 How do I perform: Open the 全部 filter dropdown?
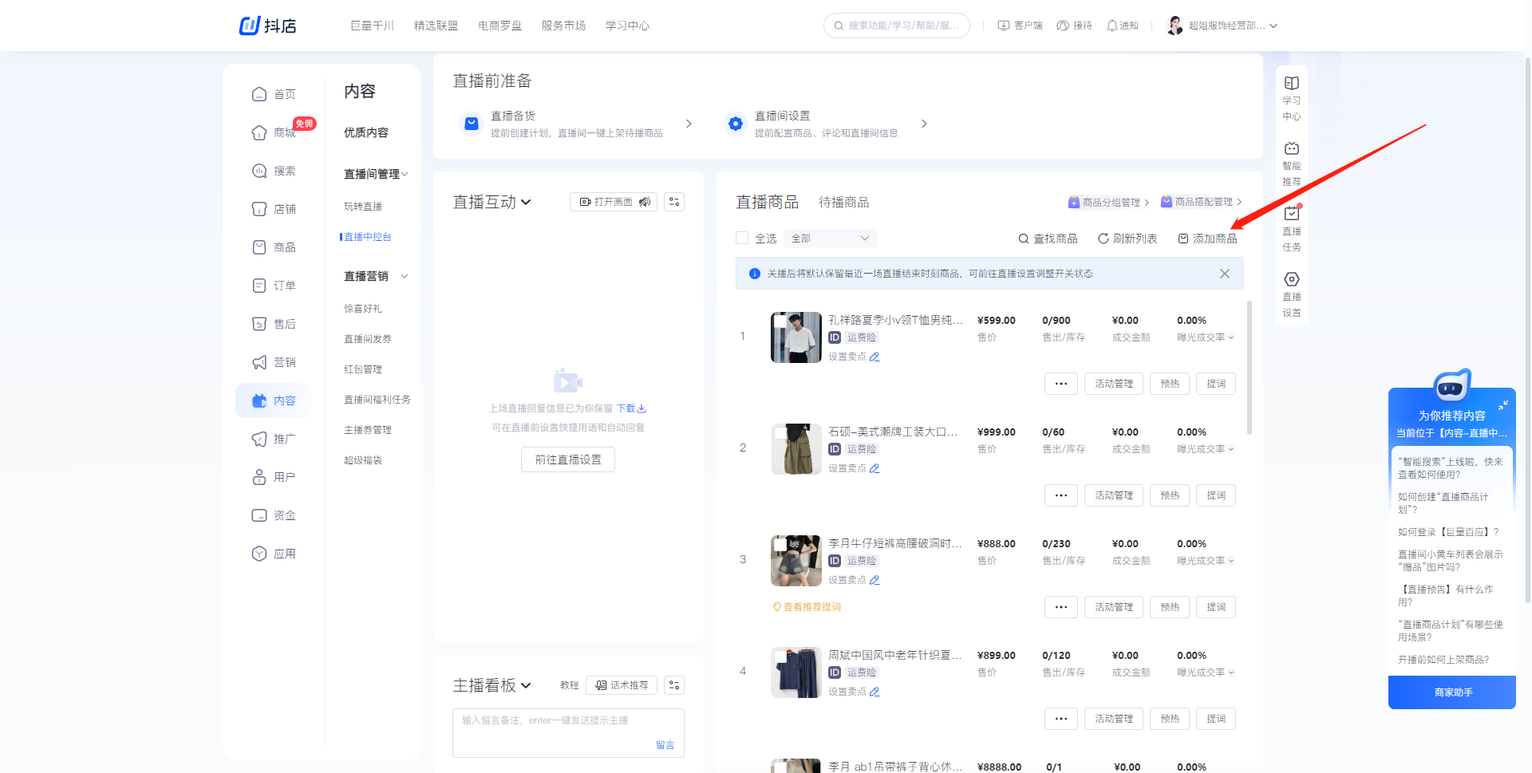pyautogui.click(x=830, y=239)
